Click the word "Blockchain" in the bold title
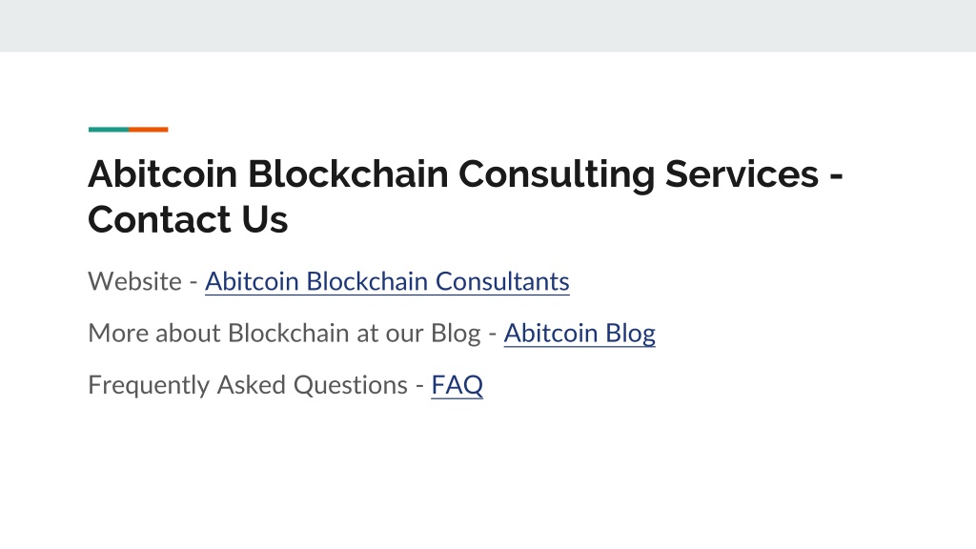The height and width of the screenshot is (549, 976). [348, 173]
